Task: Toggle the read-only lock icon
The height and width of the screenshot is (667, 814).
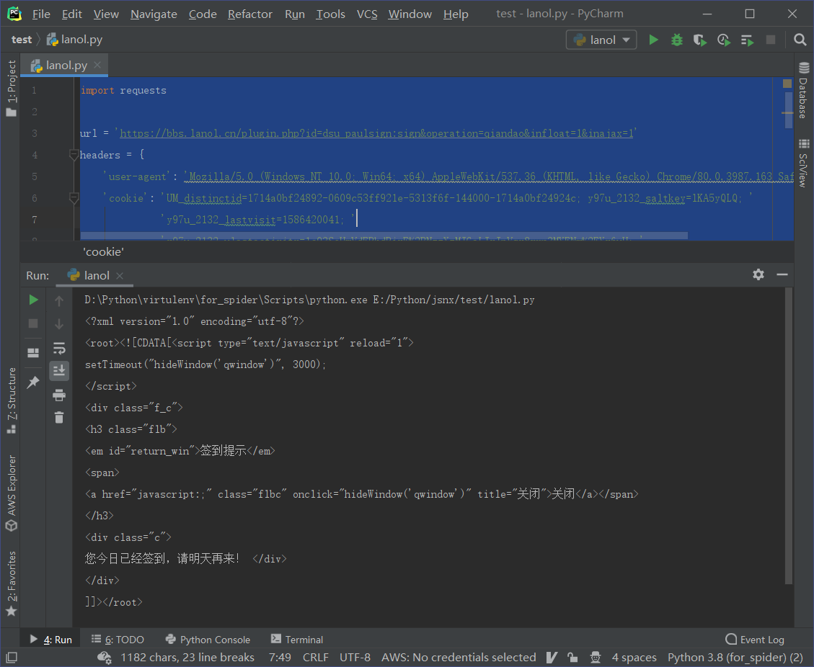Action: (x=572, y=658)
